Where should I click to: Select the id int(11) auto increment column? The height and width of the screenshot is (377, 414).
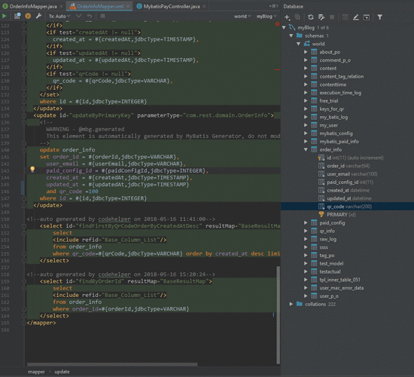pyautogui.click(x=355, y=158)
